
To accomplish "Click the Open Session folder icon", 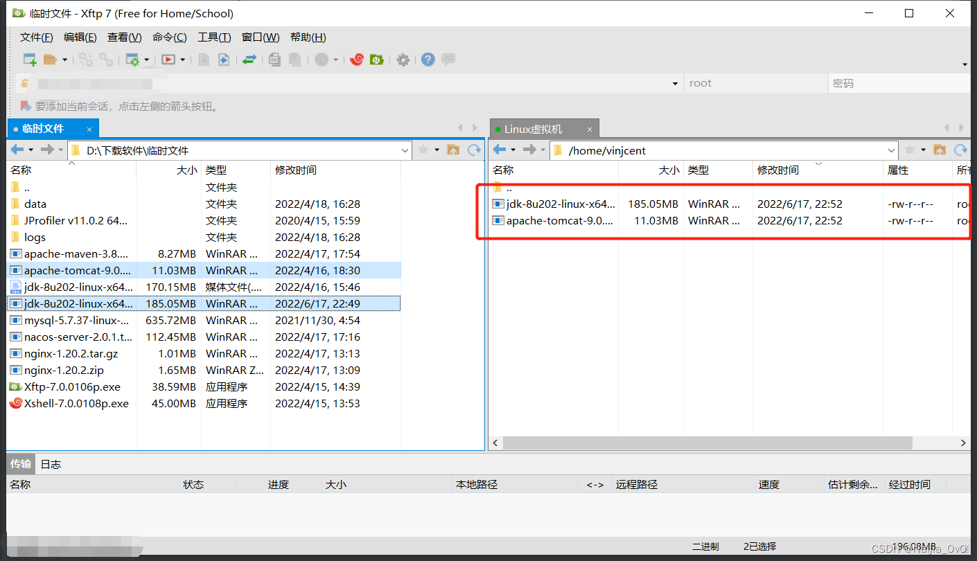I will 50,60.
